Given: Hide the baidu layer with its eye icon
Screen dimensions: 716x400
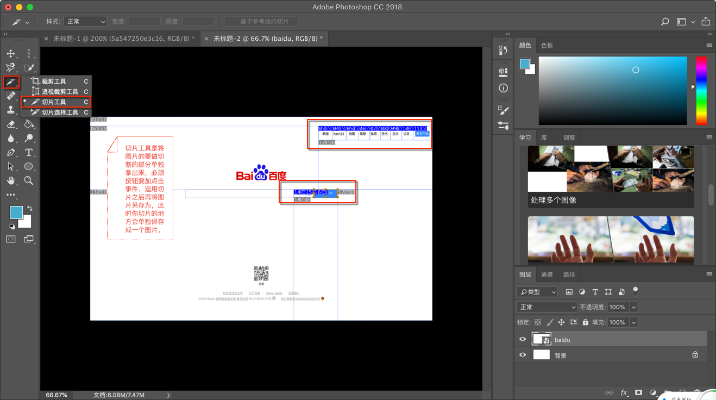Looking at the screenshot, I should [x=523, y=340].
